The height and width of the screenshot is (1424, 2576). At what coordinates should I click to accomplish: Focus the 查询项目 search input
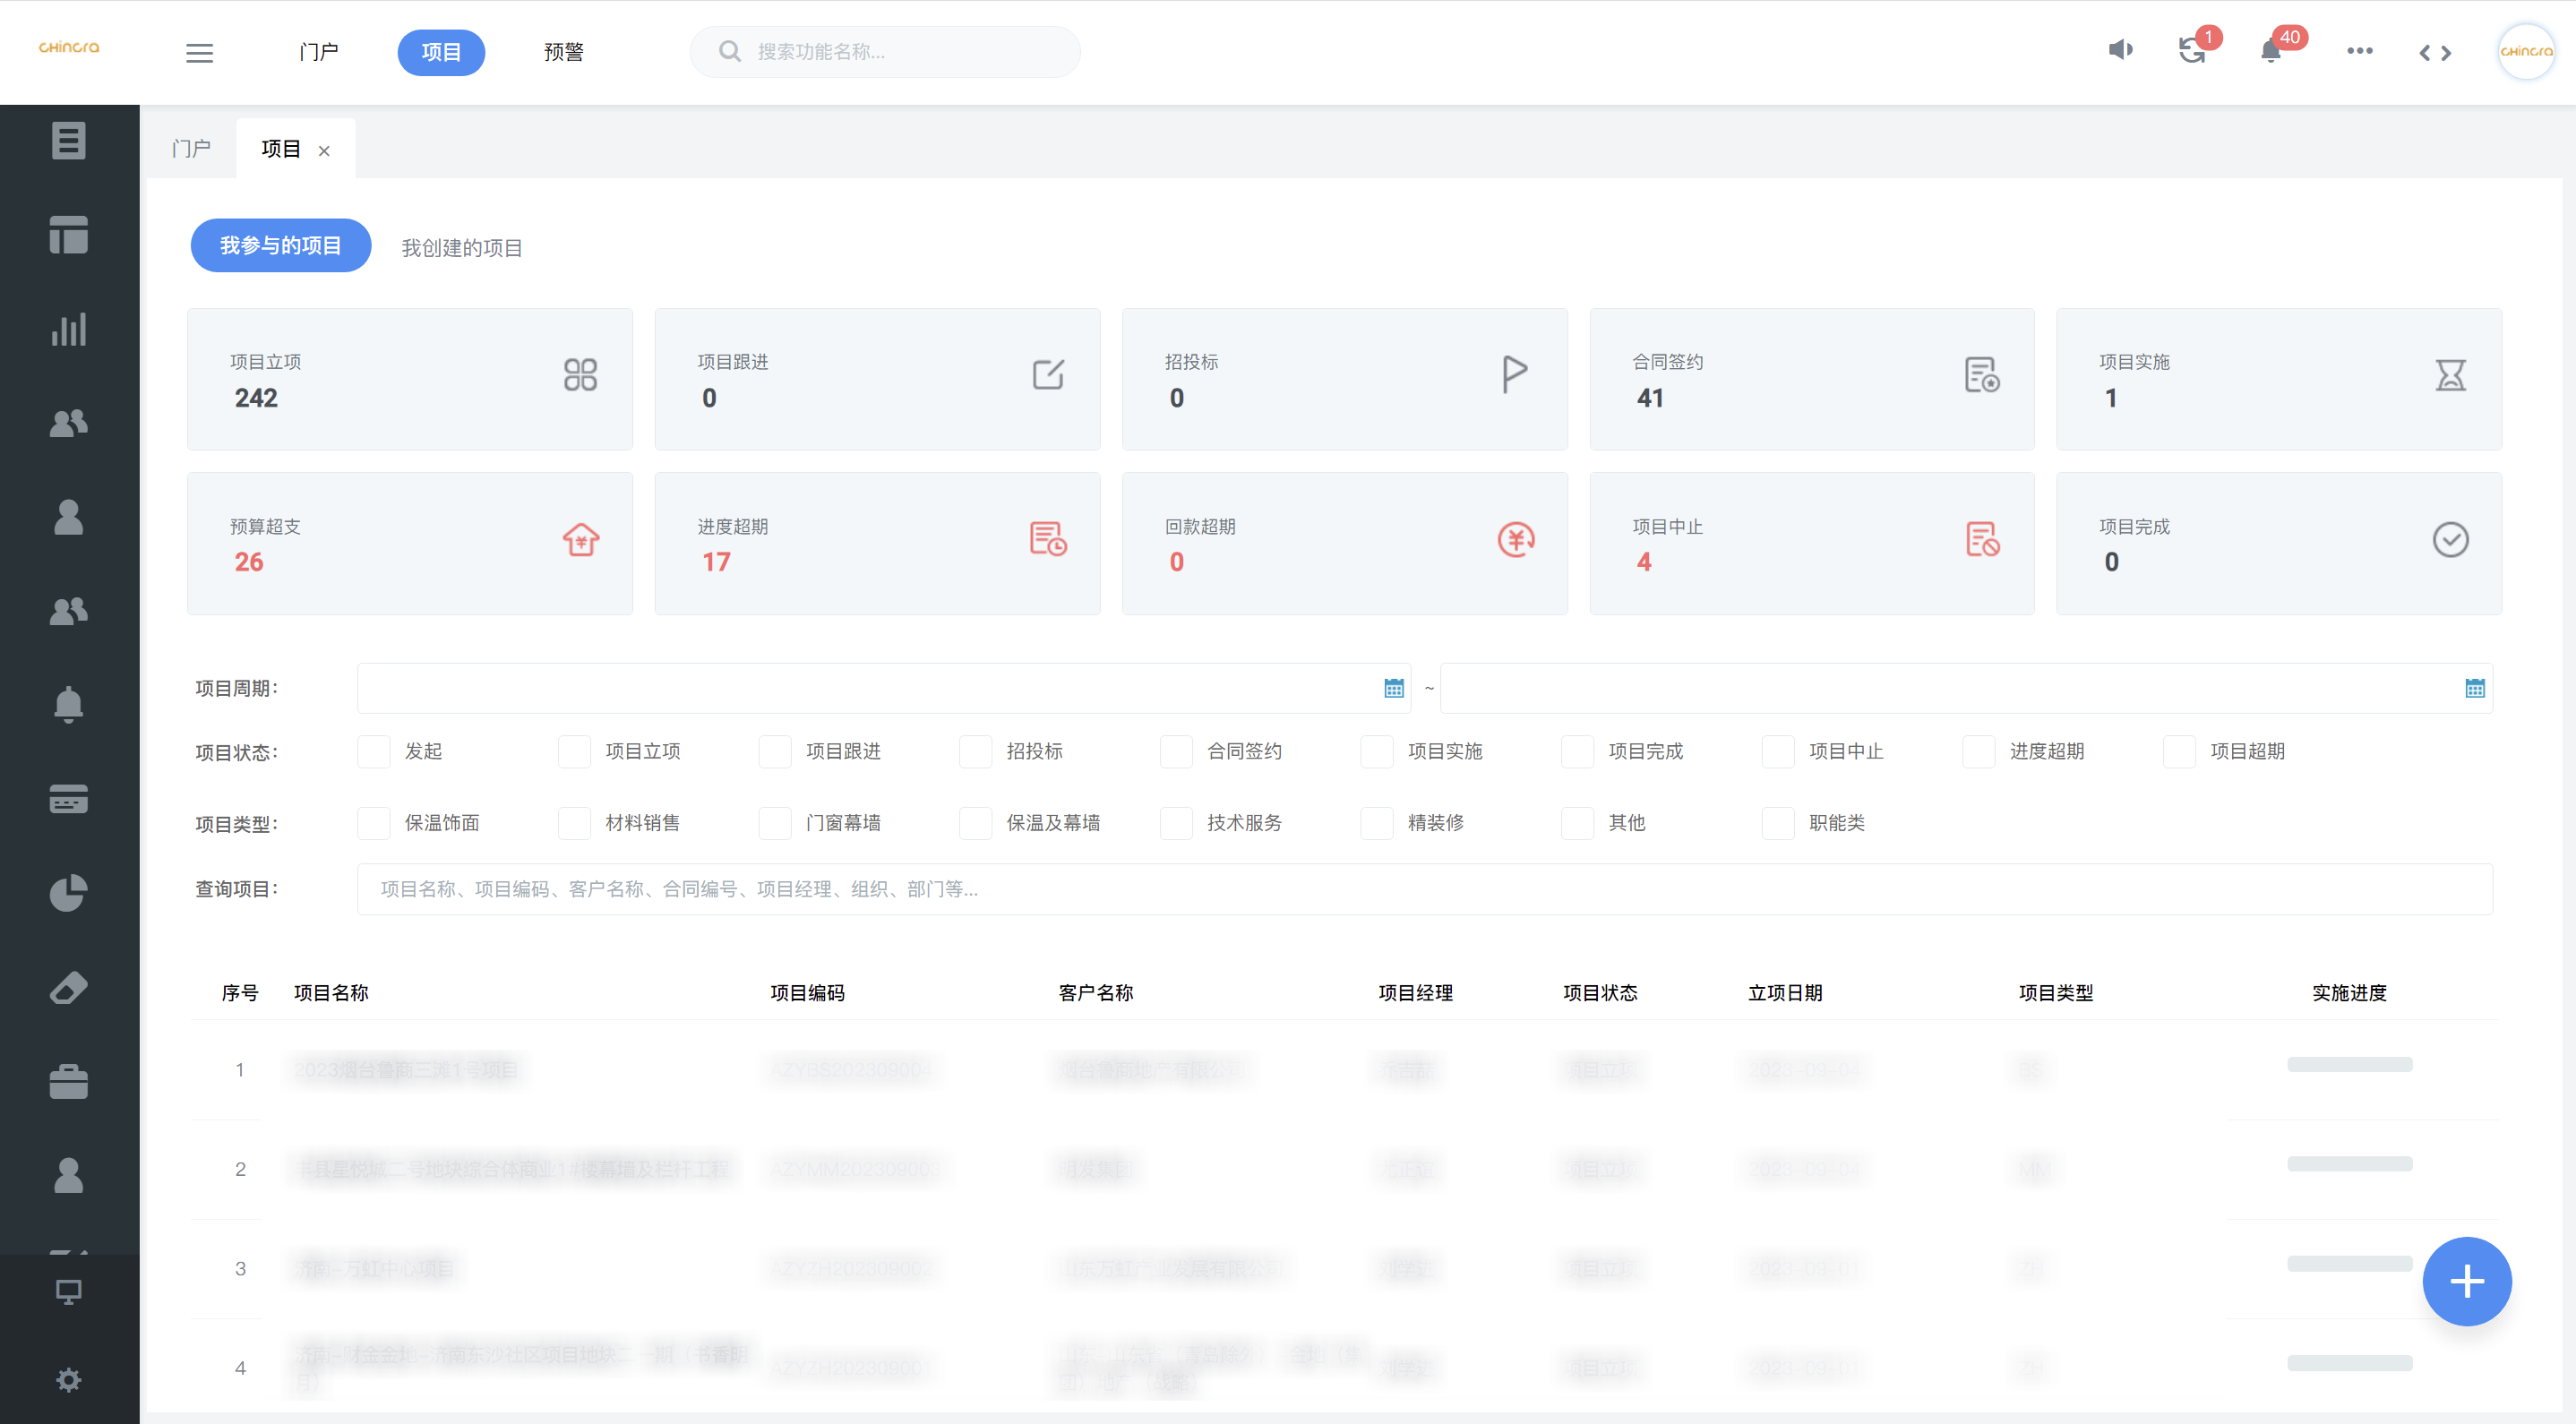[x=1424, y=889]
